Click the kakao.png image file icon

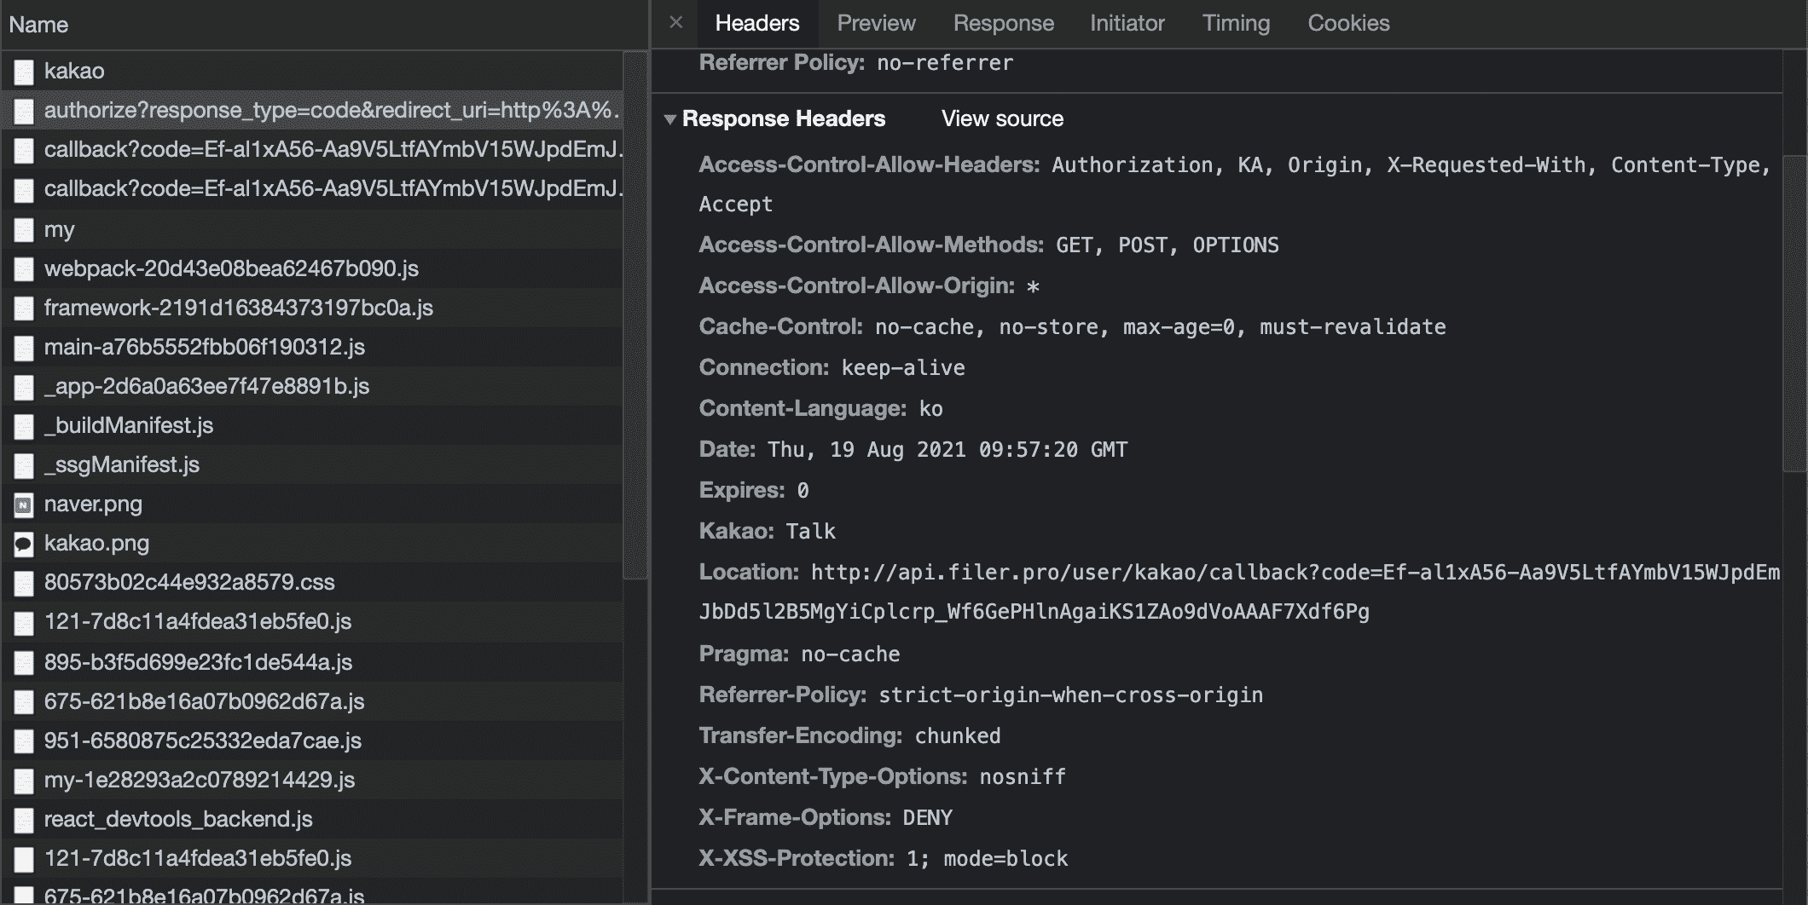click(24, 544)
